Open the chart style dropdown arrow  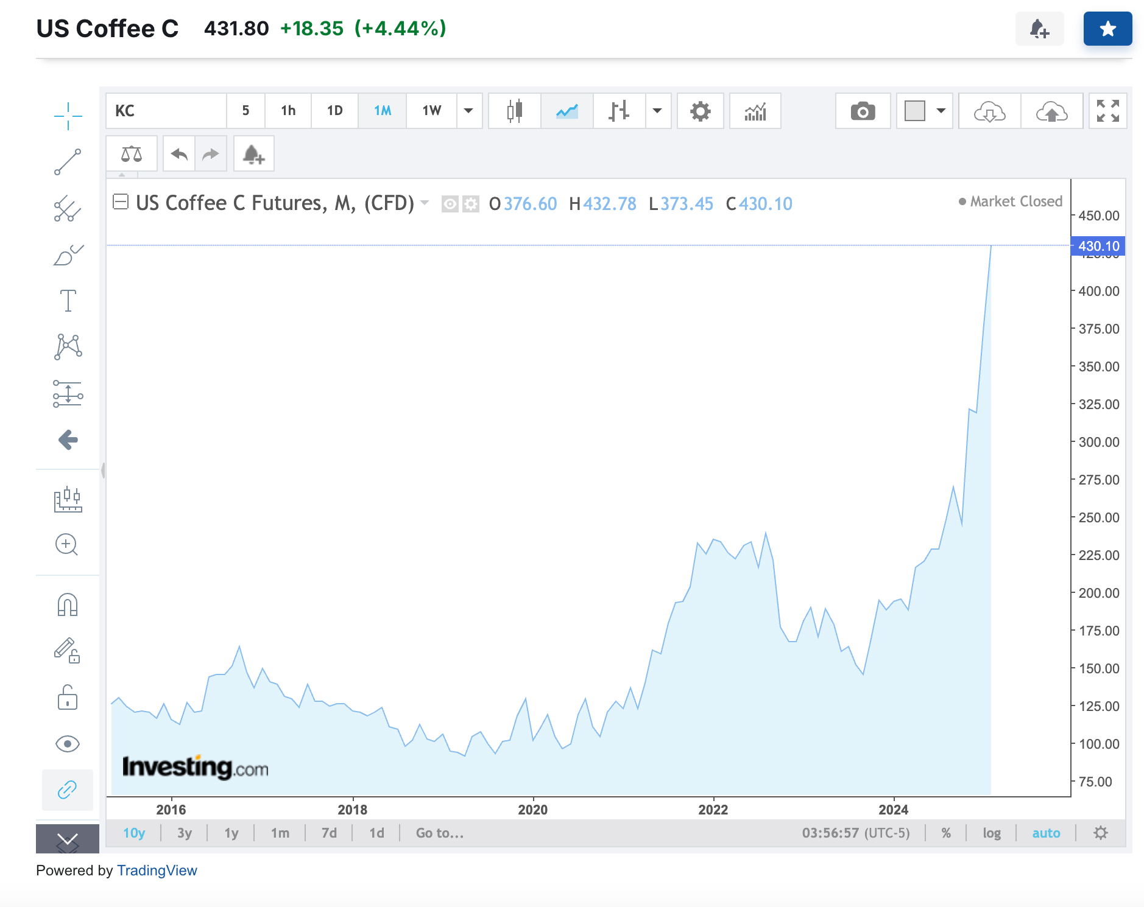(657, 111)
